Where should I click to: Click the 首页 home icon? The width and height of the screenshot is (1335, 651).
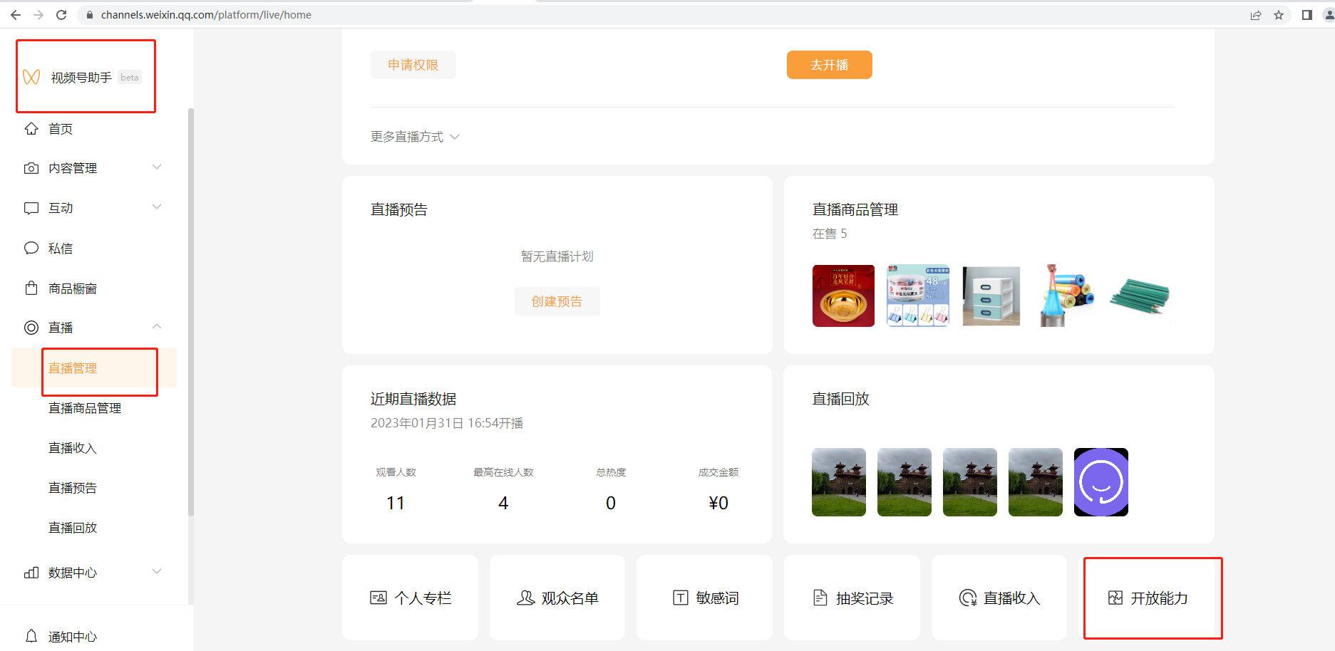pyautogui.click(x=31, y=128)
